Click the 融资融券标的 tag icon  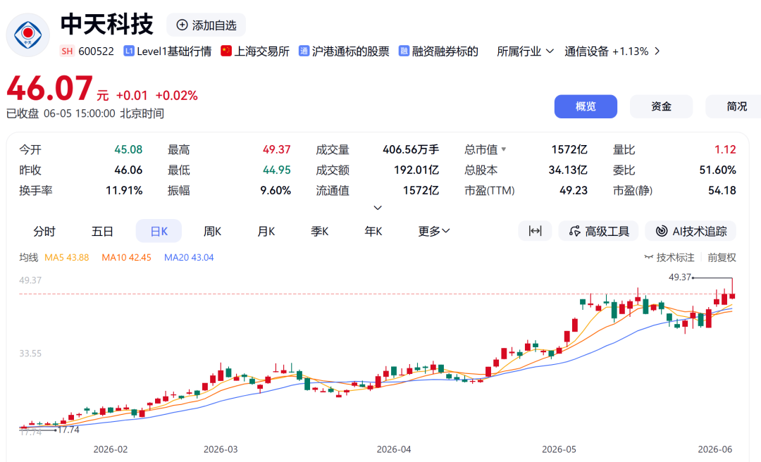tap(404, 51)
